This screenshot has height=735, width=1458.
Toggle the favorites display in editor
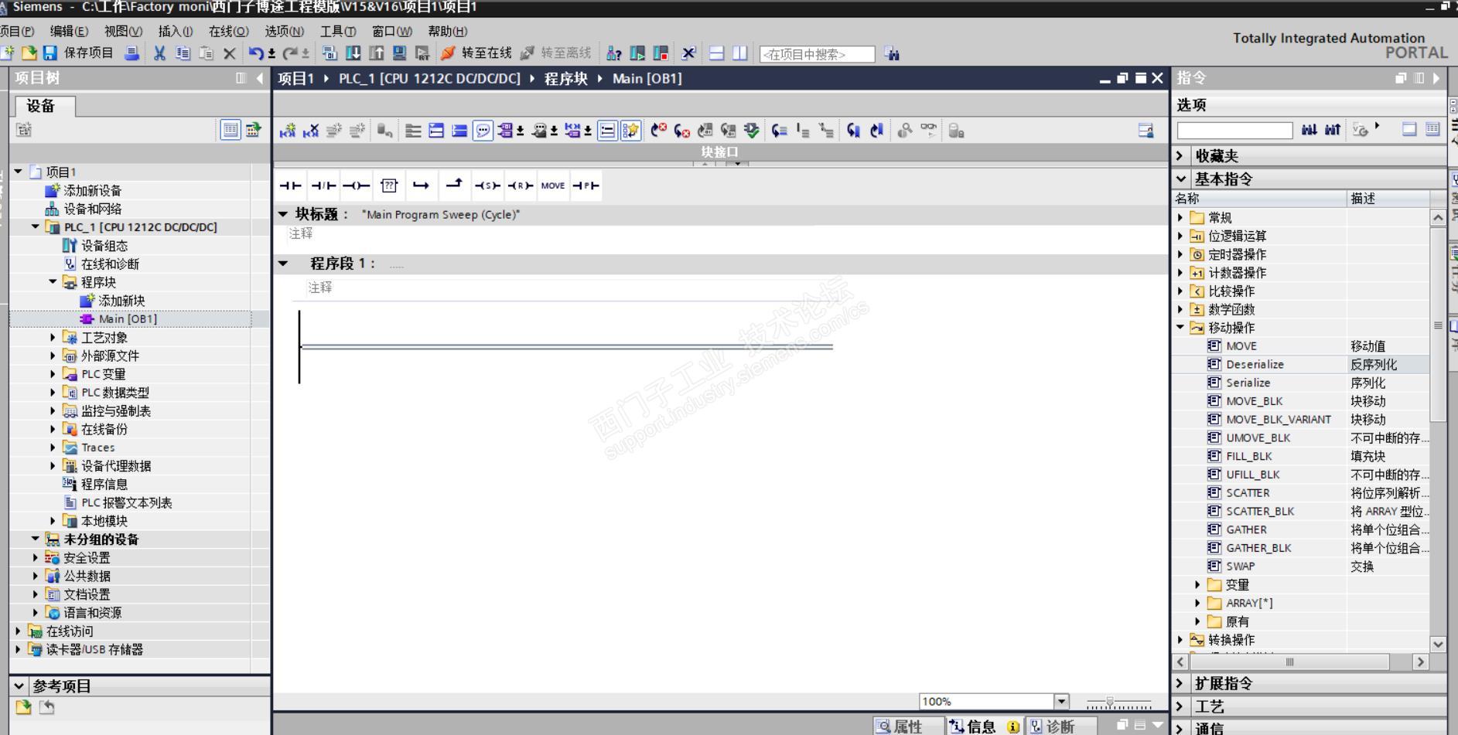[631, 131]
